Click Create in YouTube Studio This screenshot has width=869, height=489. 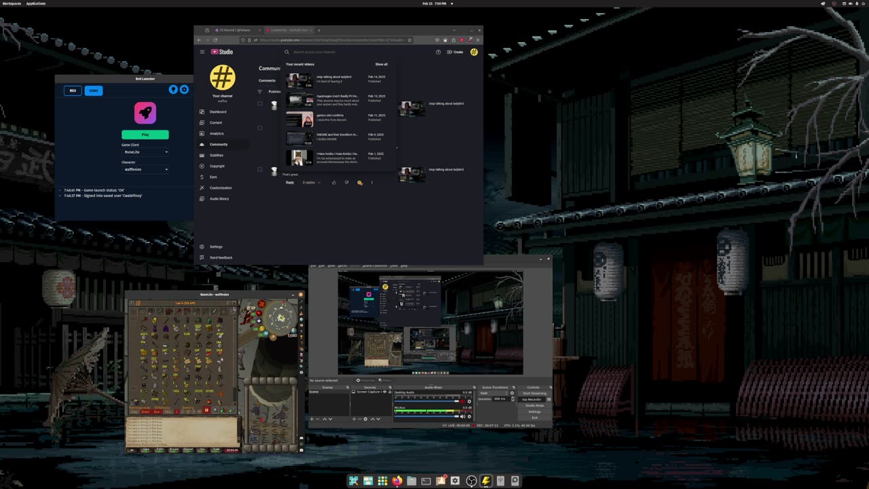pyautogui.click(x=455, y=52)
